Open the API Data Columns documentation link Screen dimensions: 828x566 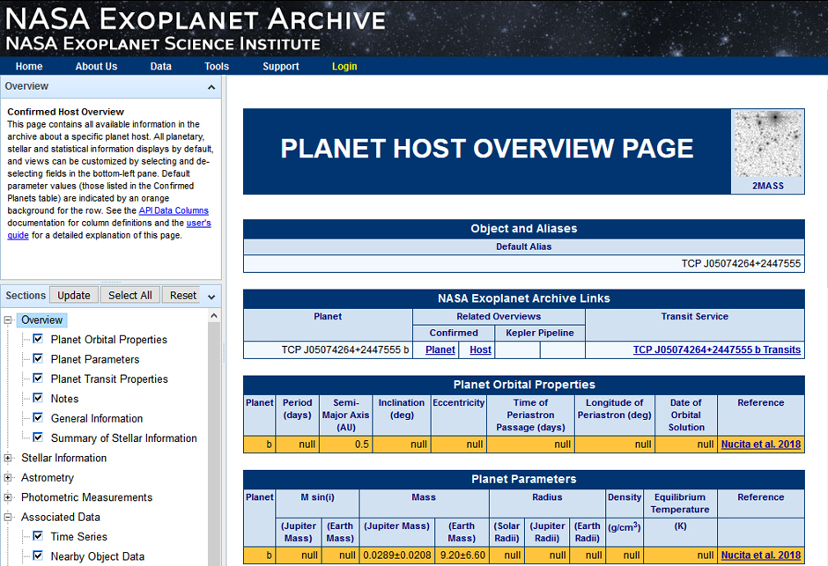pyautogui.click(x=174, y=210)
